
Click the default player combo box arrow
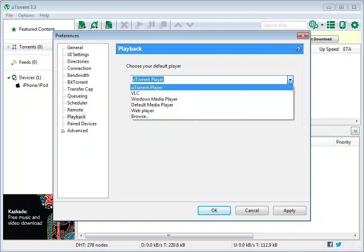pos(290,80)
